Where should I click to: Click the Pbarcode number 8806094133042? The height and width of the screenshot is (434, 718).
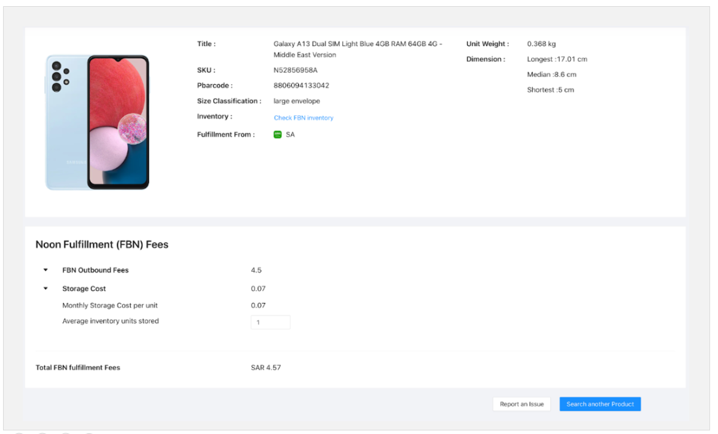point(301,86)
